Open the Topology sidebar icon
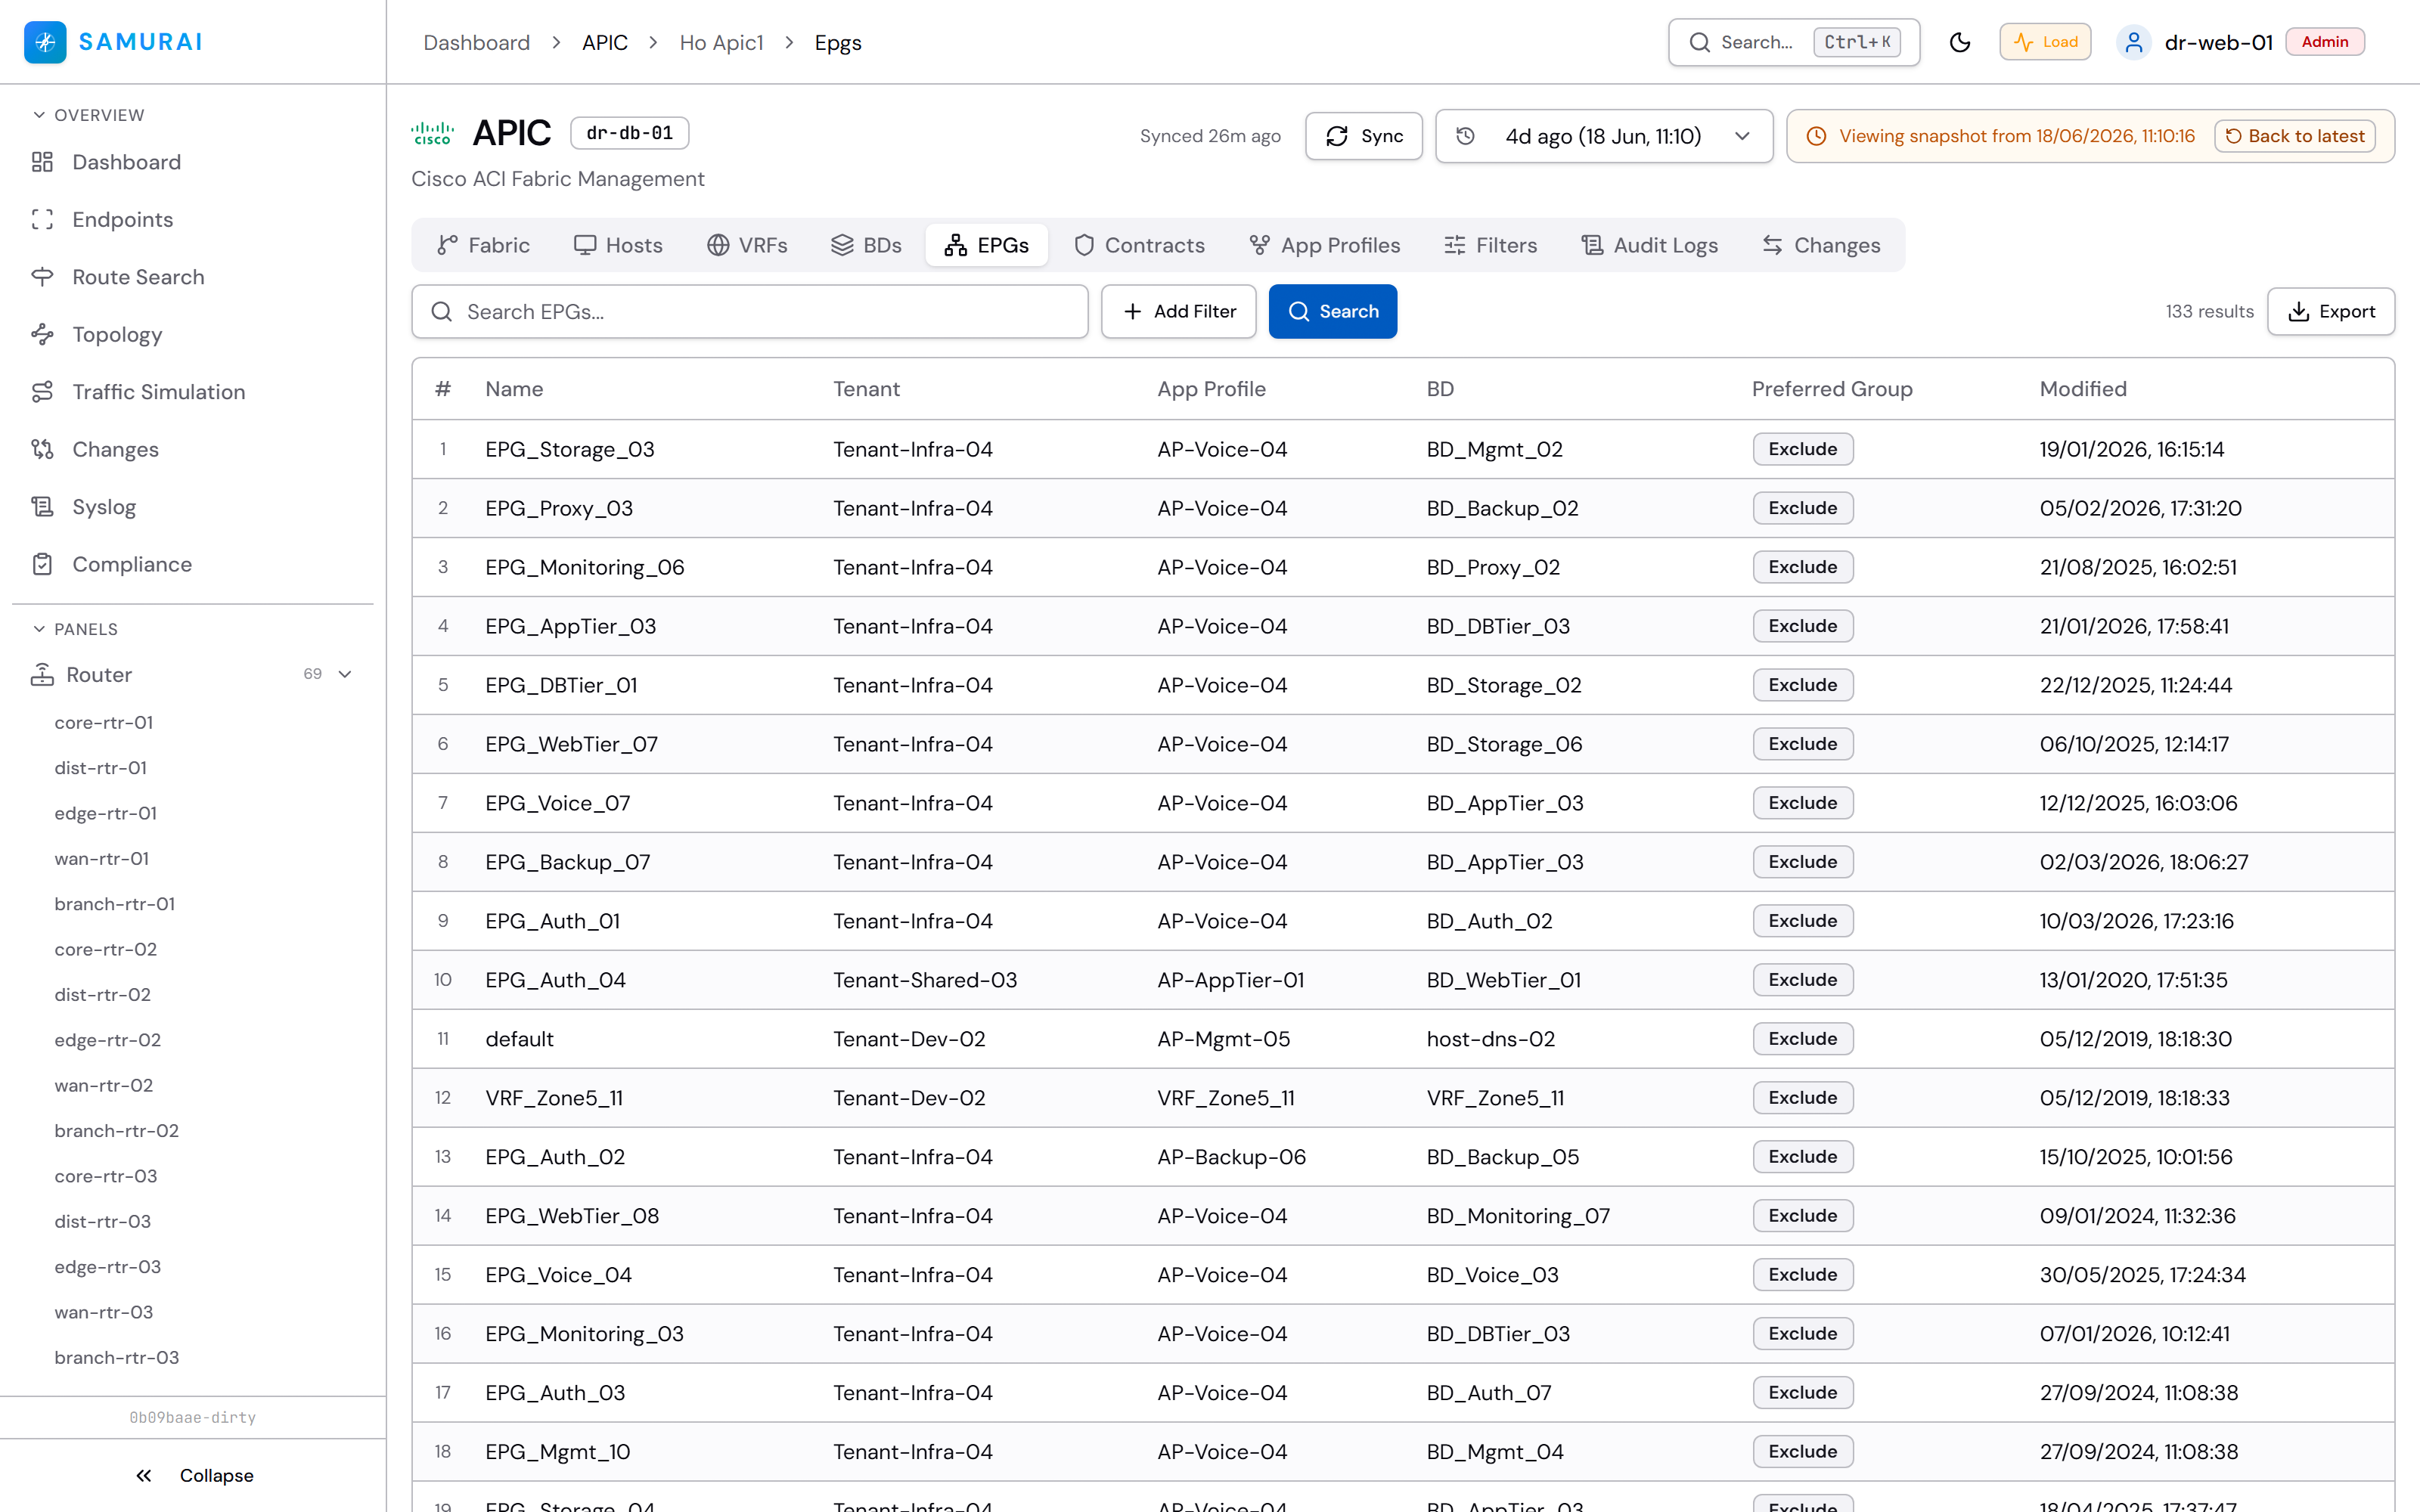Image resolution: width=2420 pixels, height=1512 pixels. click(42, 335)
